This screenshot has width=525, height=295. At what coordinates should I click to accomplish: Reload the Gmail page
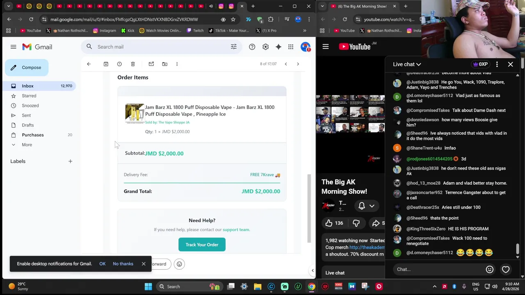(x=31, y=19)
